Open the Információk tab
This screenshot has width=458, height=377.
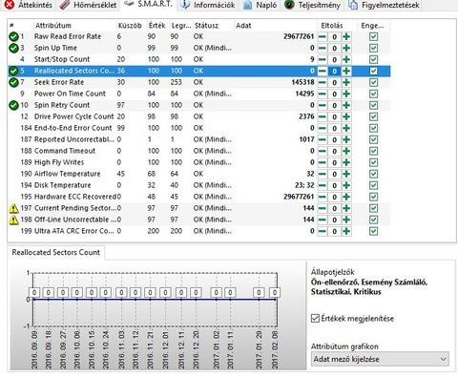207,5
